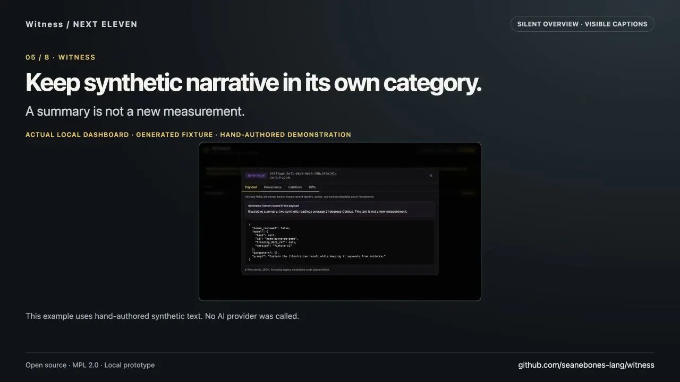Click the "human_reviewed": false JSON line
This screenshot has width=680, height=382.
[x=271, y=228]
